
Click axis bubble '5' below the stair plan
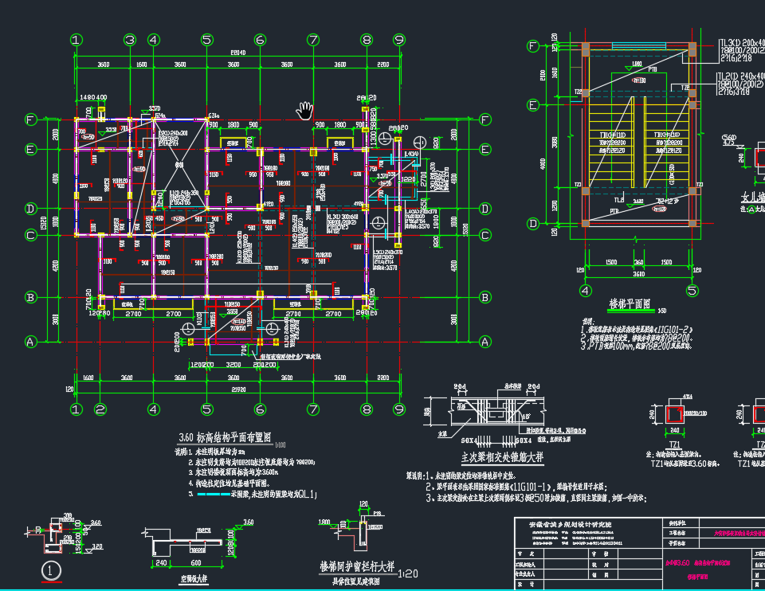[x=692, y=291]
